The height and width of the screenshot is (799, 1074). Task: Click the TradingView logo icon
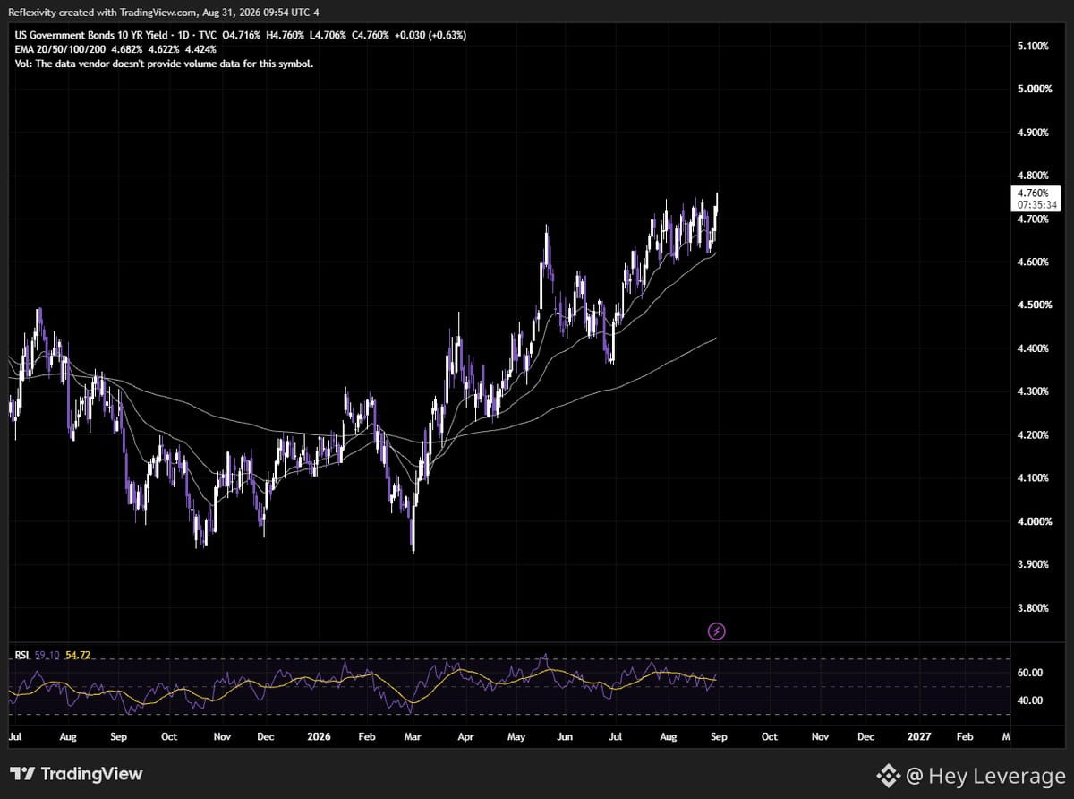[x=22, y=774]
